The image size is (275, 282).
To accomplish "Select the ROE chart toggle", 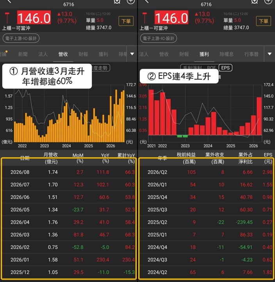I will (x=211, y=68).
